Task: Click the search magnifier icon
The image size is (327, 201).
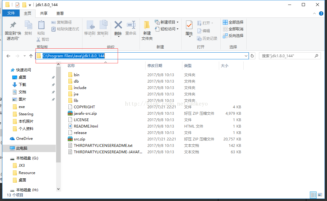Action: [x=316, y=56]
